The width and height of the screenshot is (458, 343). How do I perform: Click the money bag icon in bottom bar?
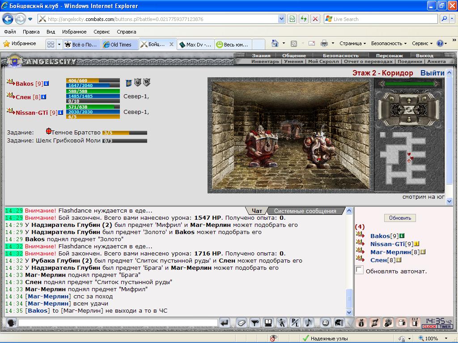tap(361, 323)
